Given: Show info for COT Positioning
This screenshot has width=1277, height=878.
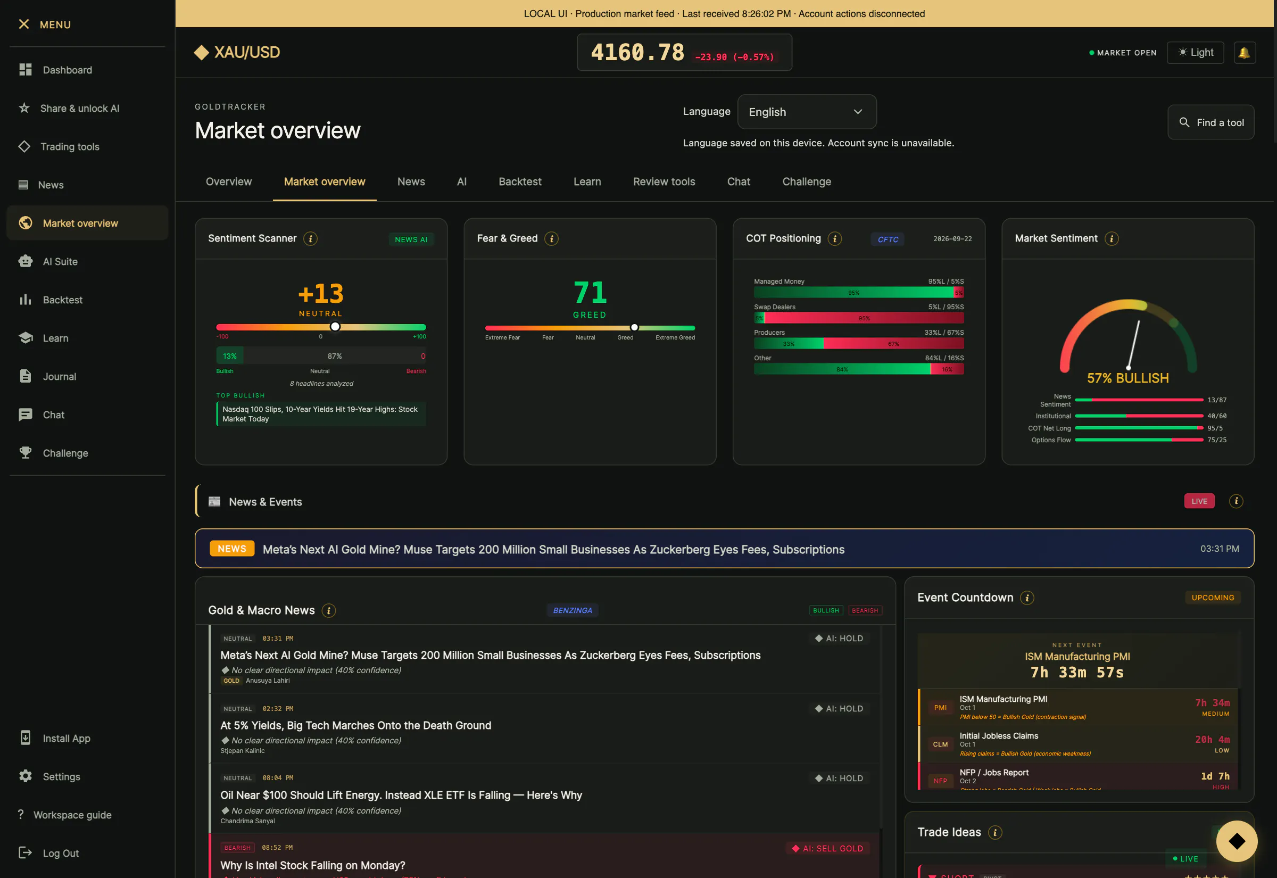Looking at the screenshot, I should (835, 239).
